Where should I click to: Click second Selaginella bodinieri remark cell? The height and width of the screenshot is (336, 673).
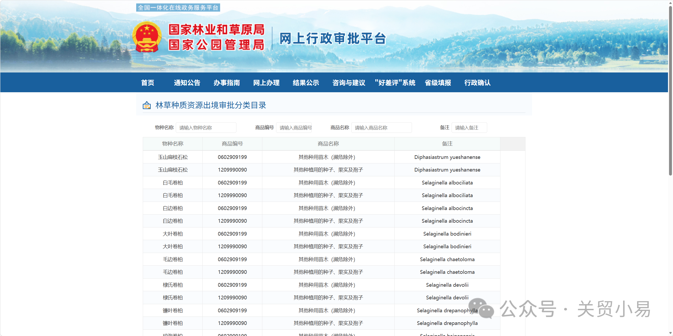[x=447, y=246]
